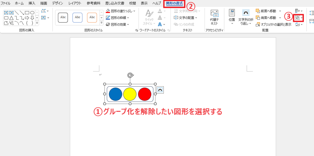This screenshot has height=156, width=314.
Task: Choose the oval shape in gallery
Action: 32,13
